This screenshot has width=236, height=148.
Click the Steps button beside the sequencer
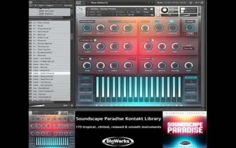(x=191, y=83)
